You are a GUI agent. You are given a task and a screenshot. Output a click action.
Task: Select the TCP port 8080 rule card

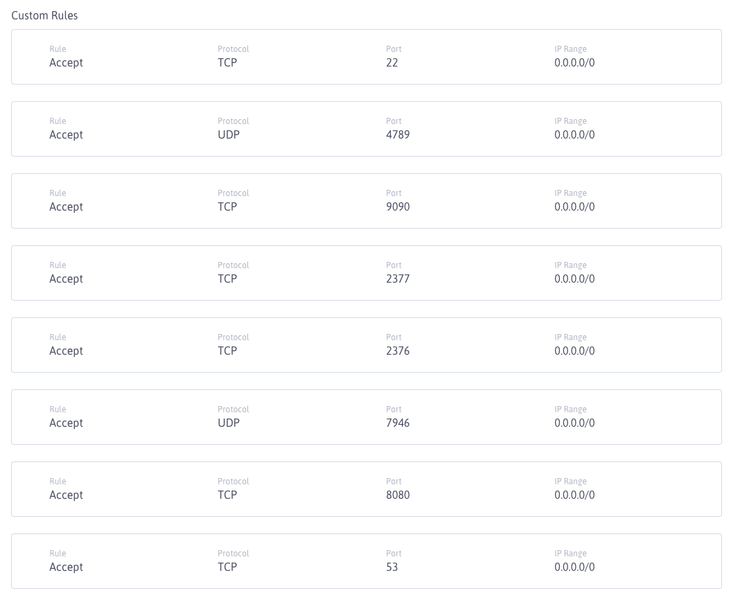click(366, 489)
